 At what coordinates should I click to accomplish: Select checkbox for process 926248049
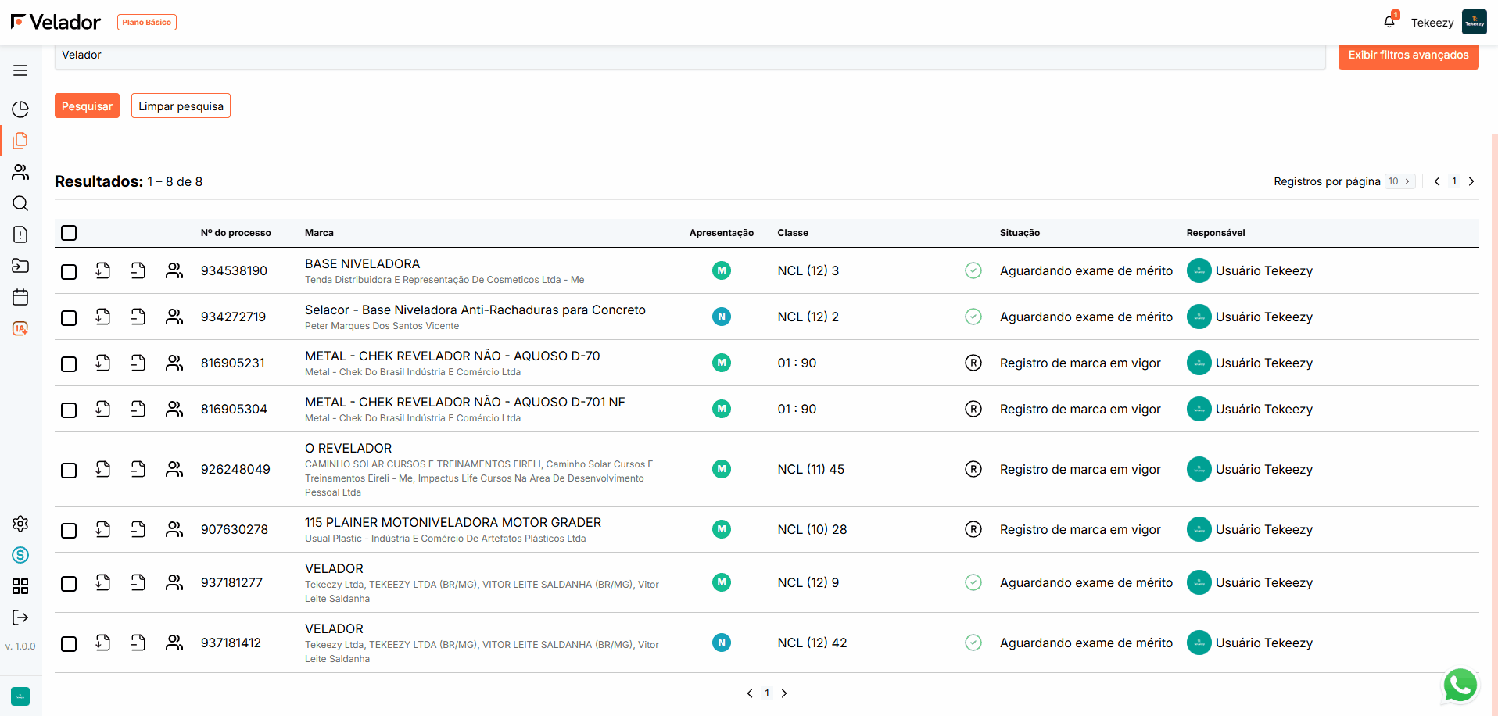pyautogui.click(x=69, y=470)
